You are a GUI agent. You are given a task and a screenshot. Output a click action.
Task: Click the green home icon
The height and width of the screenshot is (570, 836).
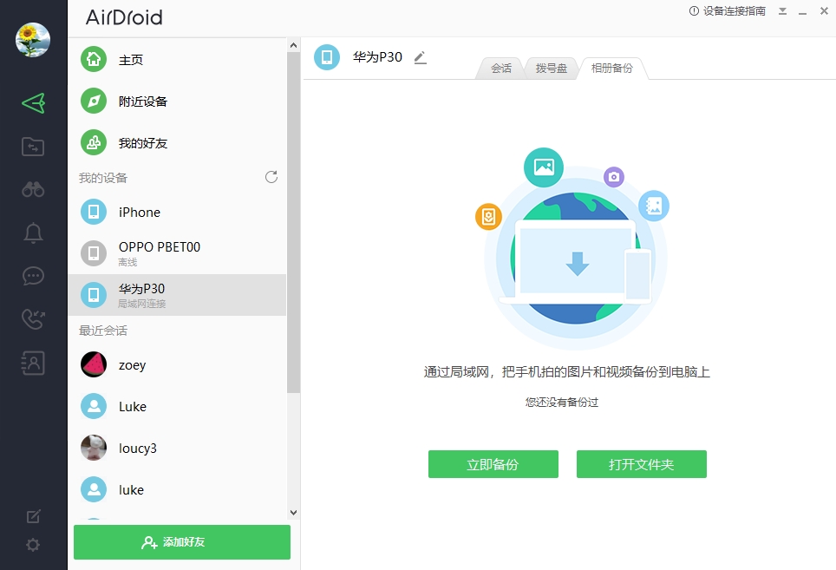point(94,59)
